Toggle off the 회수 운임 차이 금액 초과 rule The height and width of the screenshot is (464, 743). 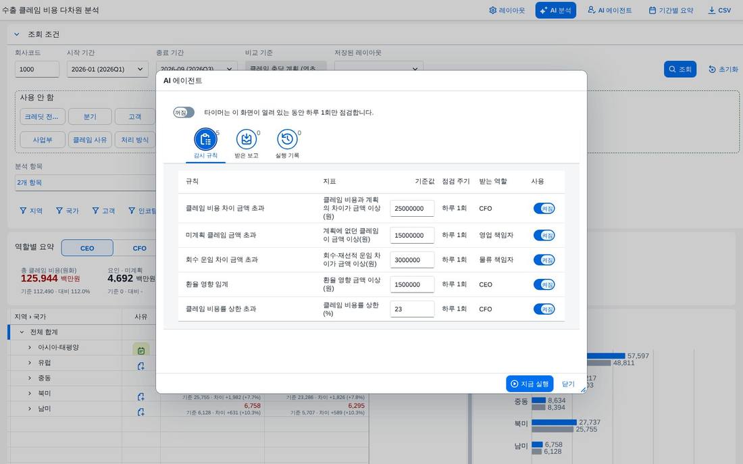[544, 260]
